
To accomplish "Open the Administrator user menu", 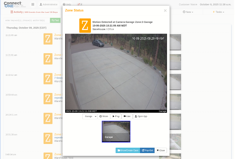I will tap(49, 4).
